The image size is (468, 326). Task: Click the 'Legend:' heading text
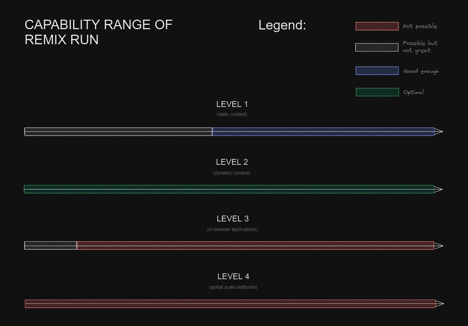point(282,25)
